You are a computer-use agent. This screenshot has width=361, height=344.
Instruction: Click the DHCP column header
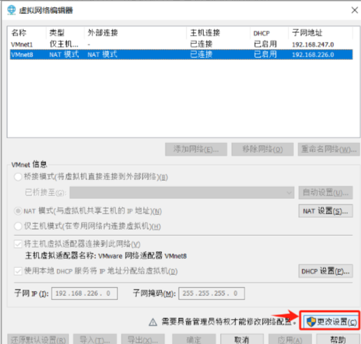click(x=261, y=33)
